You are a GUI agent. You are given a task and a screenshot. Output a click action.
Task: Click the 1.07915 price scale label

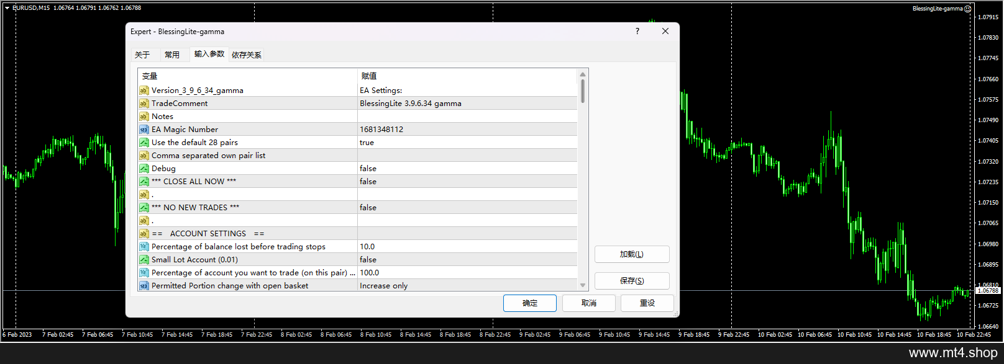988,17
